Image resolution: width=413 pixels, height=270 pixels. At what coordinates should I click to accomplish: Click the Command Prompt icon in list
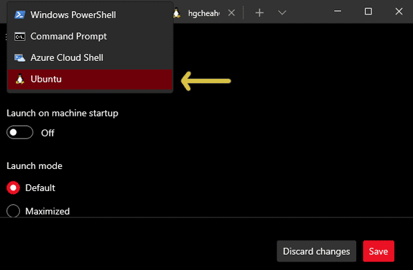20,37
